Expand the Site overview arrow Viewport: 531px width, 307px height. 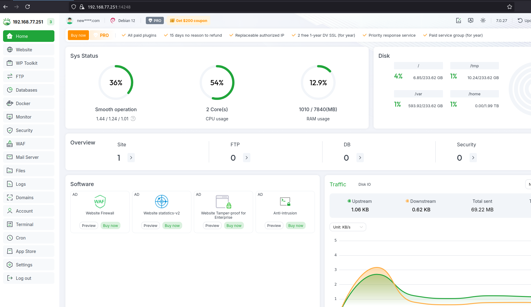(131, 158)
